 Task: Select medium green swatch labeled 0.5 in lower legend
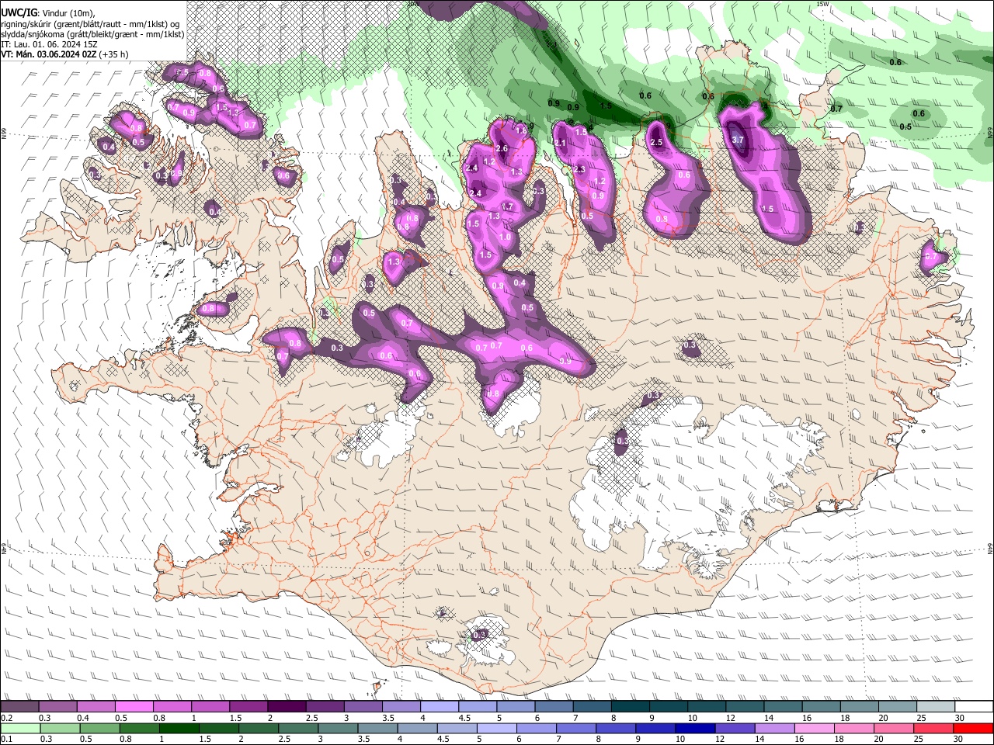point(100,728)
